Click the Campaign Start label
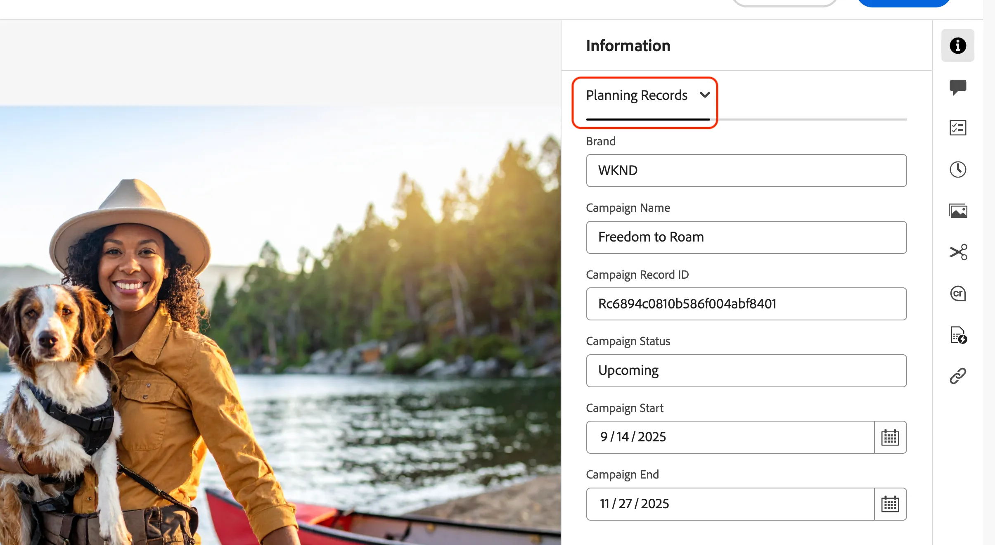 [x=625, y=408]
